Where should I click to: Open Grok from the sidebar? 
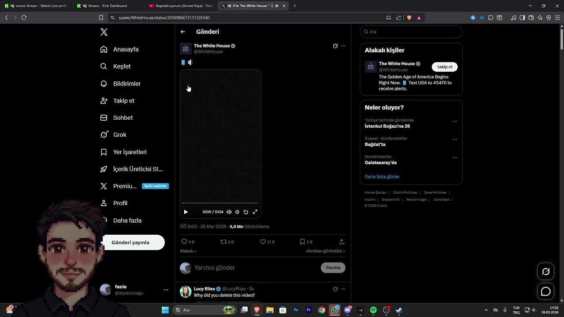tap(113, 135)
